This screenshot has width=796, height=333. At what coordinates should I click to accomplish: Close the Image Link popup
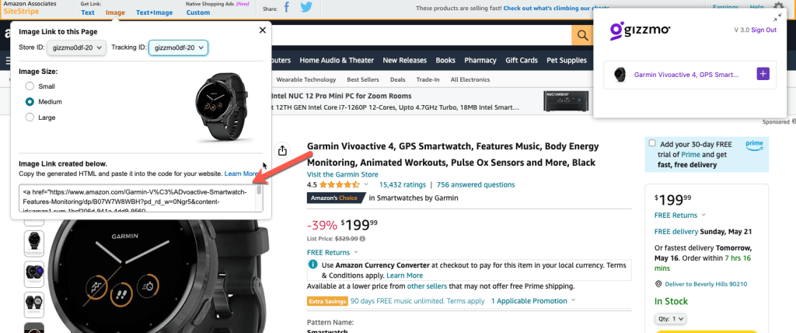(262, 30)
